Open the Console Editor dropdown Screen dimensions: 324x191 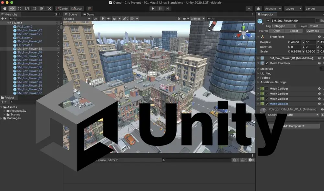(x=113, y=160)
